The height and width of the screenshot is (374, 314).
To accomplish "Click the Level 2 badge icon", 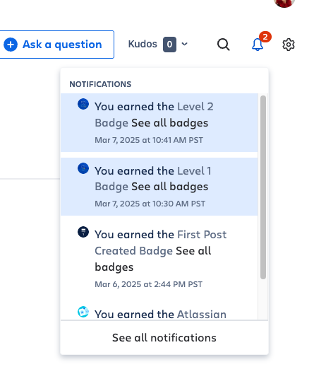I will [x=83, y=104].
